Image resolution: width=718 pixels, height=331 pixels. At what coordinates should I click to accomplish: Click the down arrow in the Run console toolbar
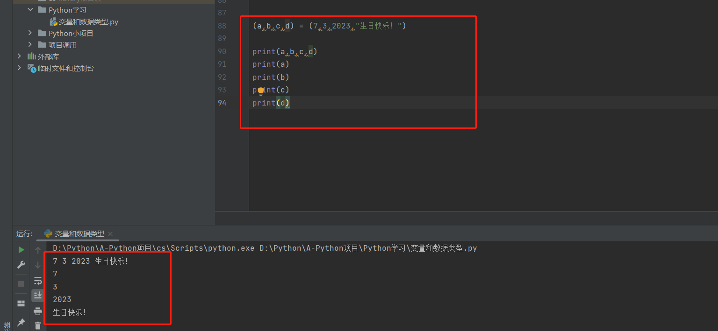coord(38,265)
